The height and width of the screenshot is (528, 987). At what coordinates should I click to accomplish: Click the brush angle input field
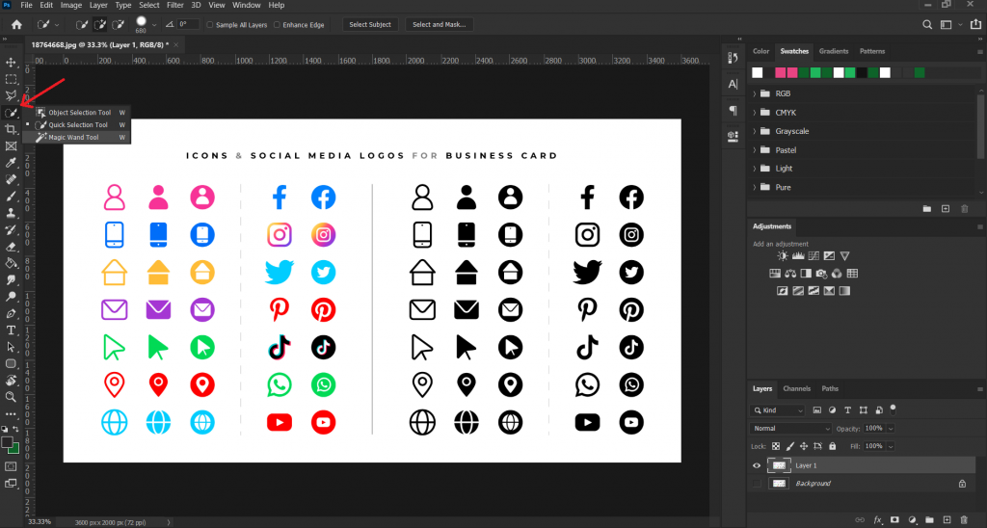point(188,24)
